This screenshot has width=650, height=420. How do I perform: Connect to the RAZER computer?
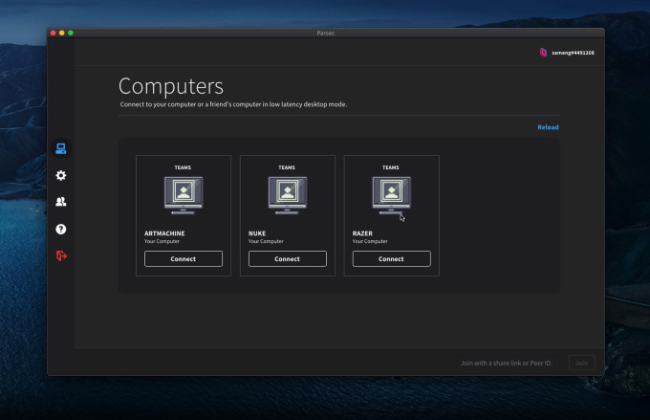pos(391,258)
